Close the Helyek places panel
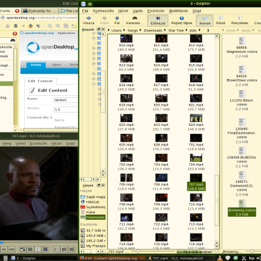The height and width of the screenshot is (261, 261). (x=103, y=185)
